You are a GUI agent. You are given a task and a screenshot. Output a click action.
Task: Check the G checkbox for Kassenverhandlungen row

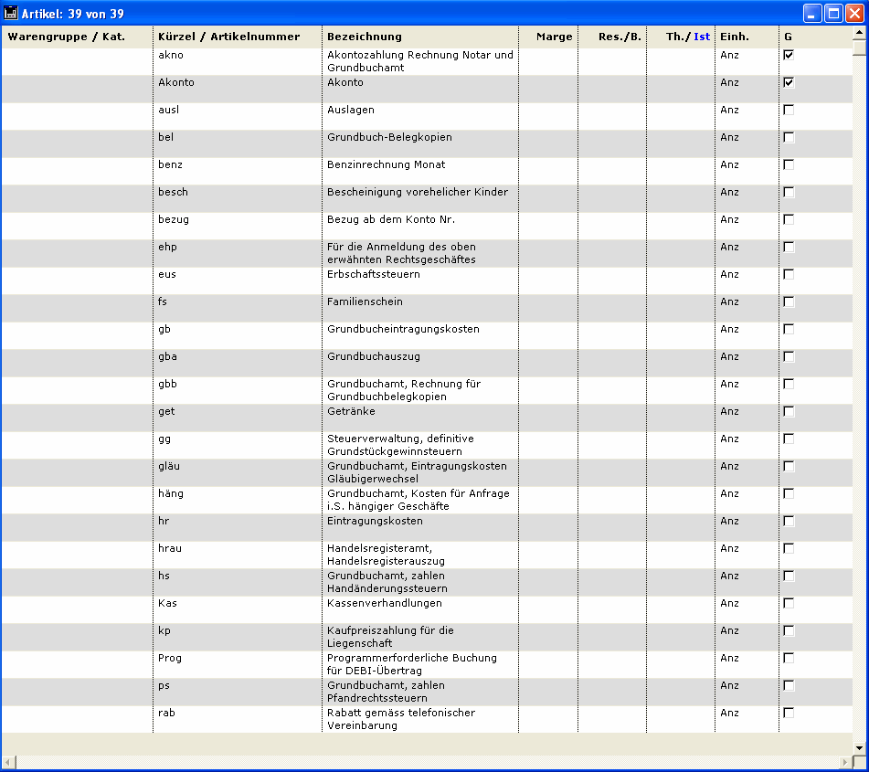789,603
